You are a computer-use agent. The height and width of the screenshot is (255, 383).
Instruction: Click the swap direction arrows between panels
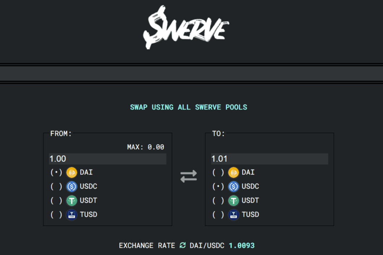(x=189, y=176)
